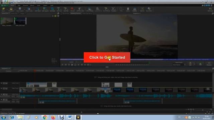Screen dimensions: 214x120
Task: Open the NCH Suite icon
Action: point(210,9)
